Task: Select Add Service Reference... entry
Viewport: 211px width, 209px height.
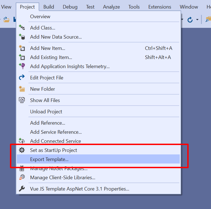Action: point(98,132)
